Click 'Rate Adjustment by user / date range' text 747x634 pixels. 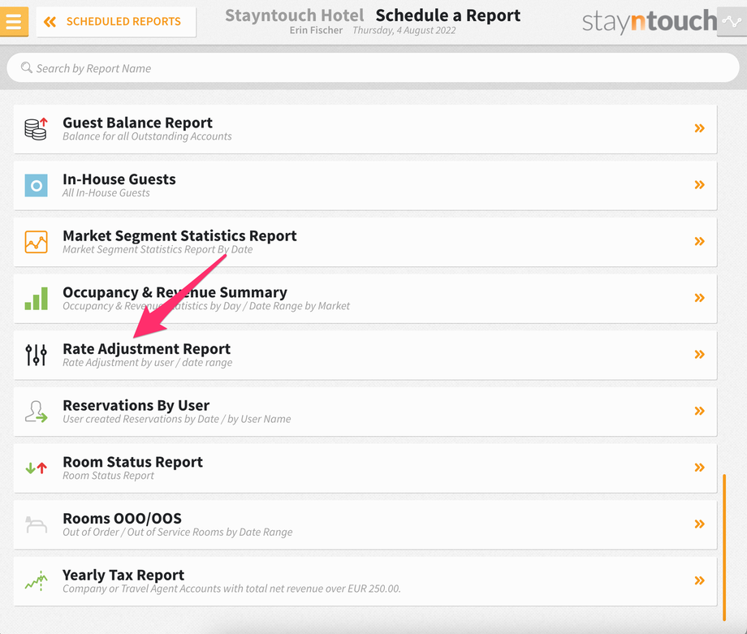tap(148, 363)
